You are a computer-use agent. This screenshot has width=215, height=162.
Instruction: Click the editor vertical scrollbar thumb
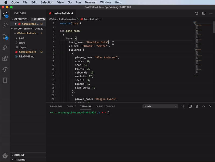coord(214,27)
